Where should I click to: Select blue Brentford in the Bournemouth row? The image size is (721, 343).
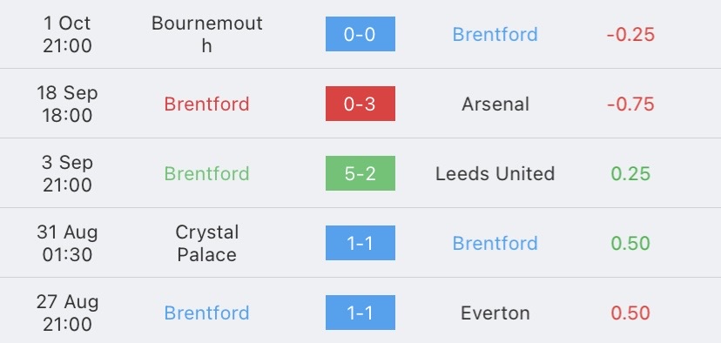(x=495, y=35)
